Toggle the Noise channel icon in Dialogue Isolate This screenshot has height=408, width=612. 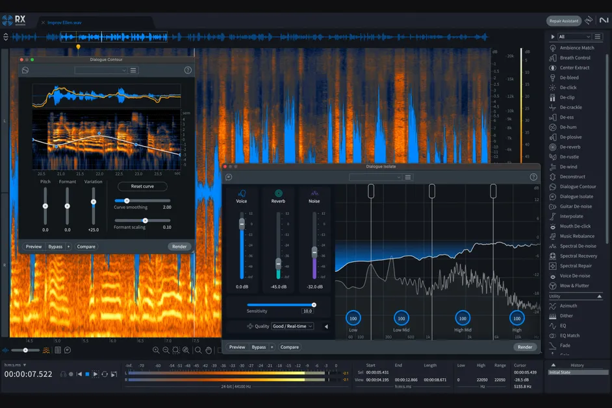(x=314, y=193)
